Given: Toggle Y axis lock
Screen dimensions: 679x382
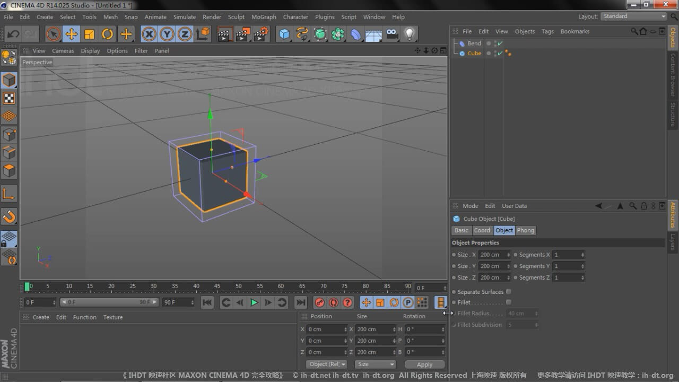Looking at the screenshot, I should 167,34.
